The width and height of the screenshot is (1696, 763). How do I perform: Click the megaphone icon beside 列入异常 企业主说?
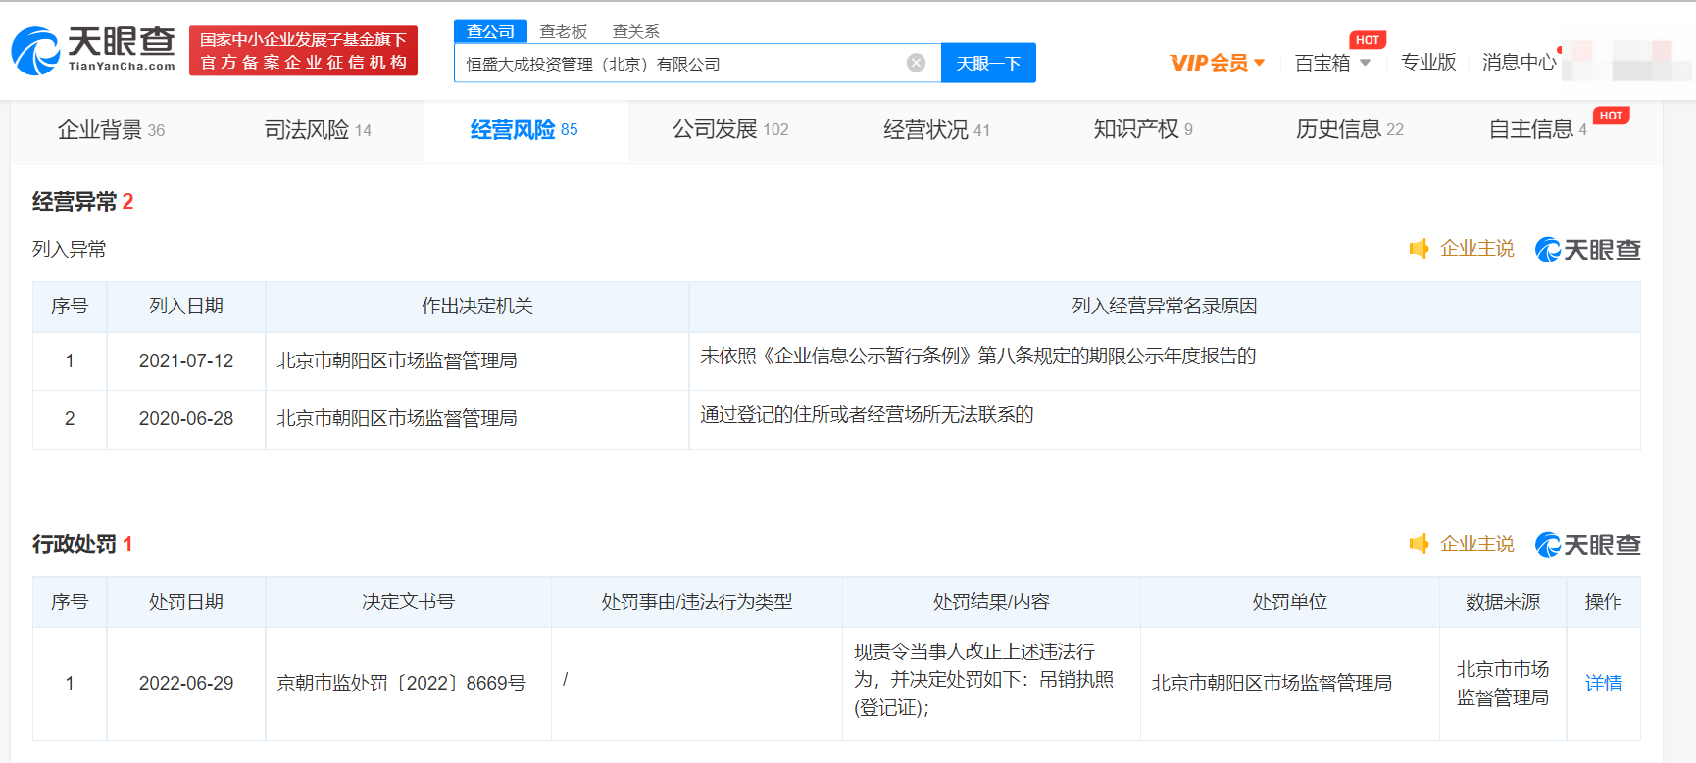tap(1419, 249)
